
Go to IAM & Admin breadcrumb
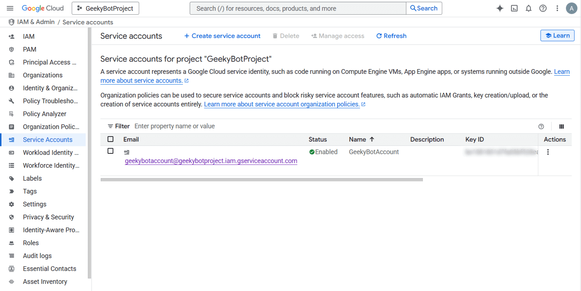click(x=36, y=22)
